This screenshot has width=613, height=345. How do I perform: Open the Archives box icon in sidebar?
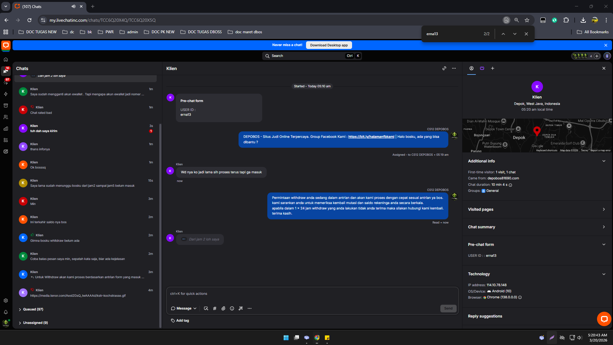[6, 106]
